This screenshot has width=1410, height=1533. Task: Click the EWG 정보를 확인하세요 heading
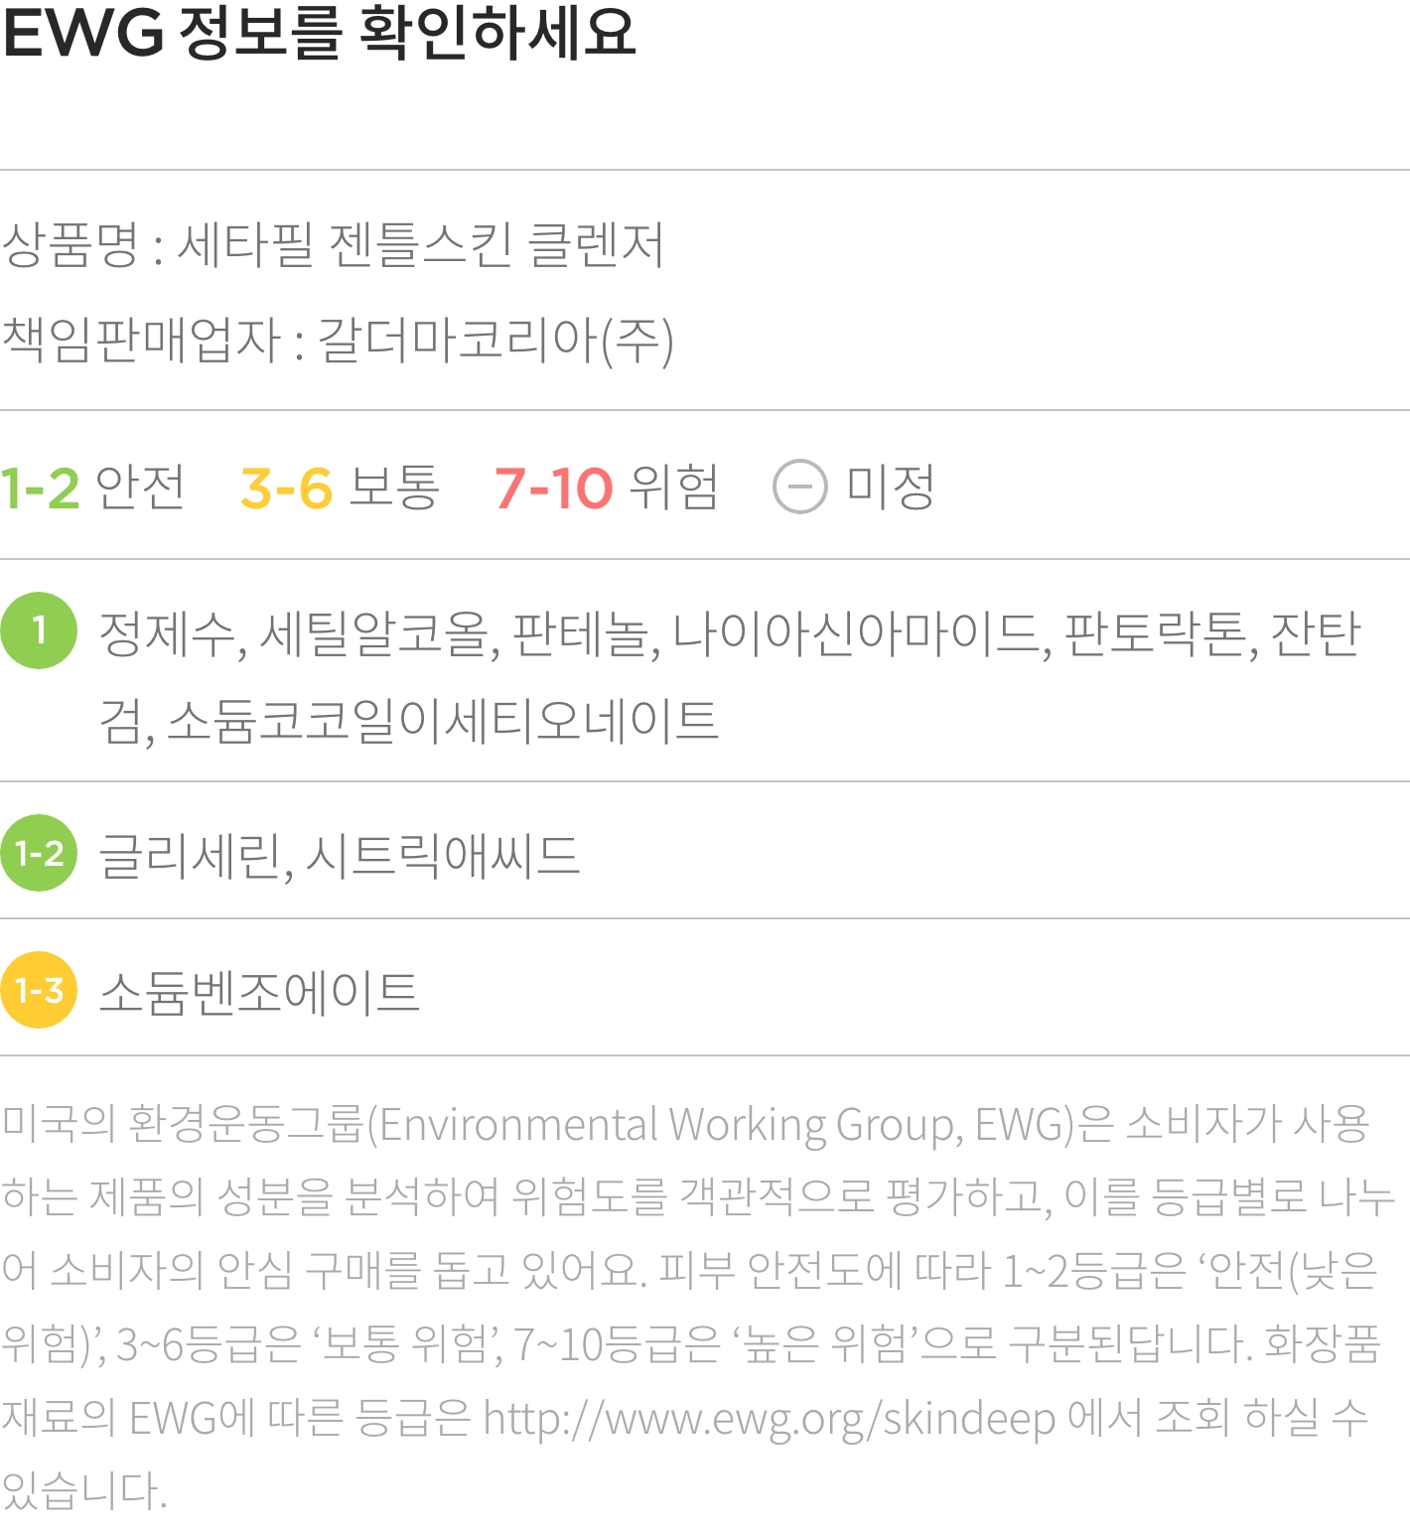click(x=319, y=32)
